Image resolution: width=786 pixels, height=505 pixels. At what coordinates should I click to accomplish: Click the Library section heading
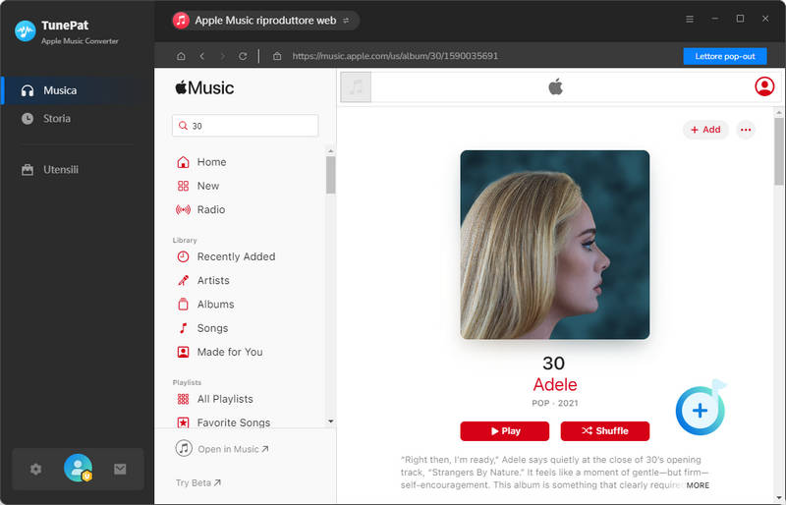[x=185, y=240]
